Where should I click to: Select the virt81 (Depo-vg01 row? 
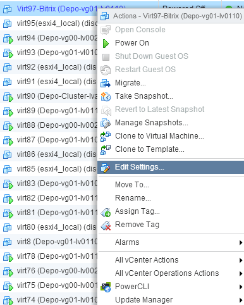coord(49,213)
